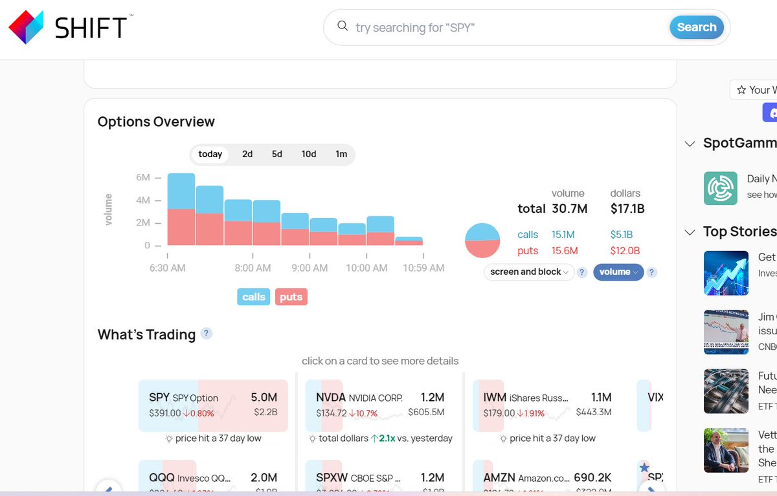Click help icon beside What's Trading
The width and height of the screenshot is (777, 496).
[x=207, y=334]
